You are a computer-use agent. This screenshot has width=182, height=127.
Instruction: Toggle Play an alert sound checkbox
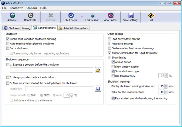[113, 98]
